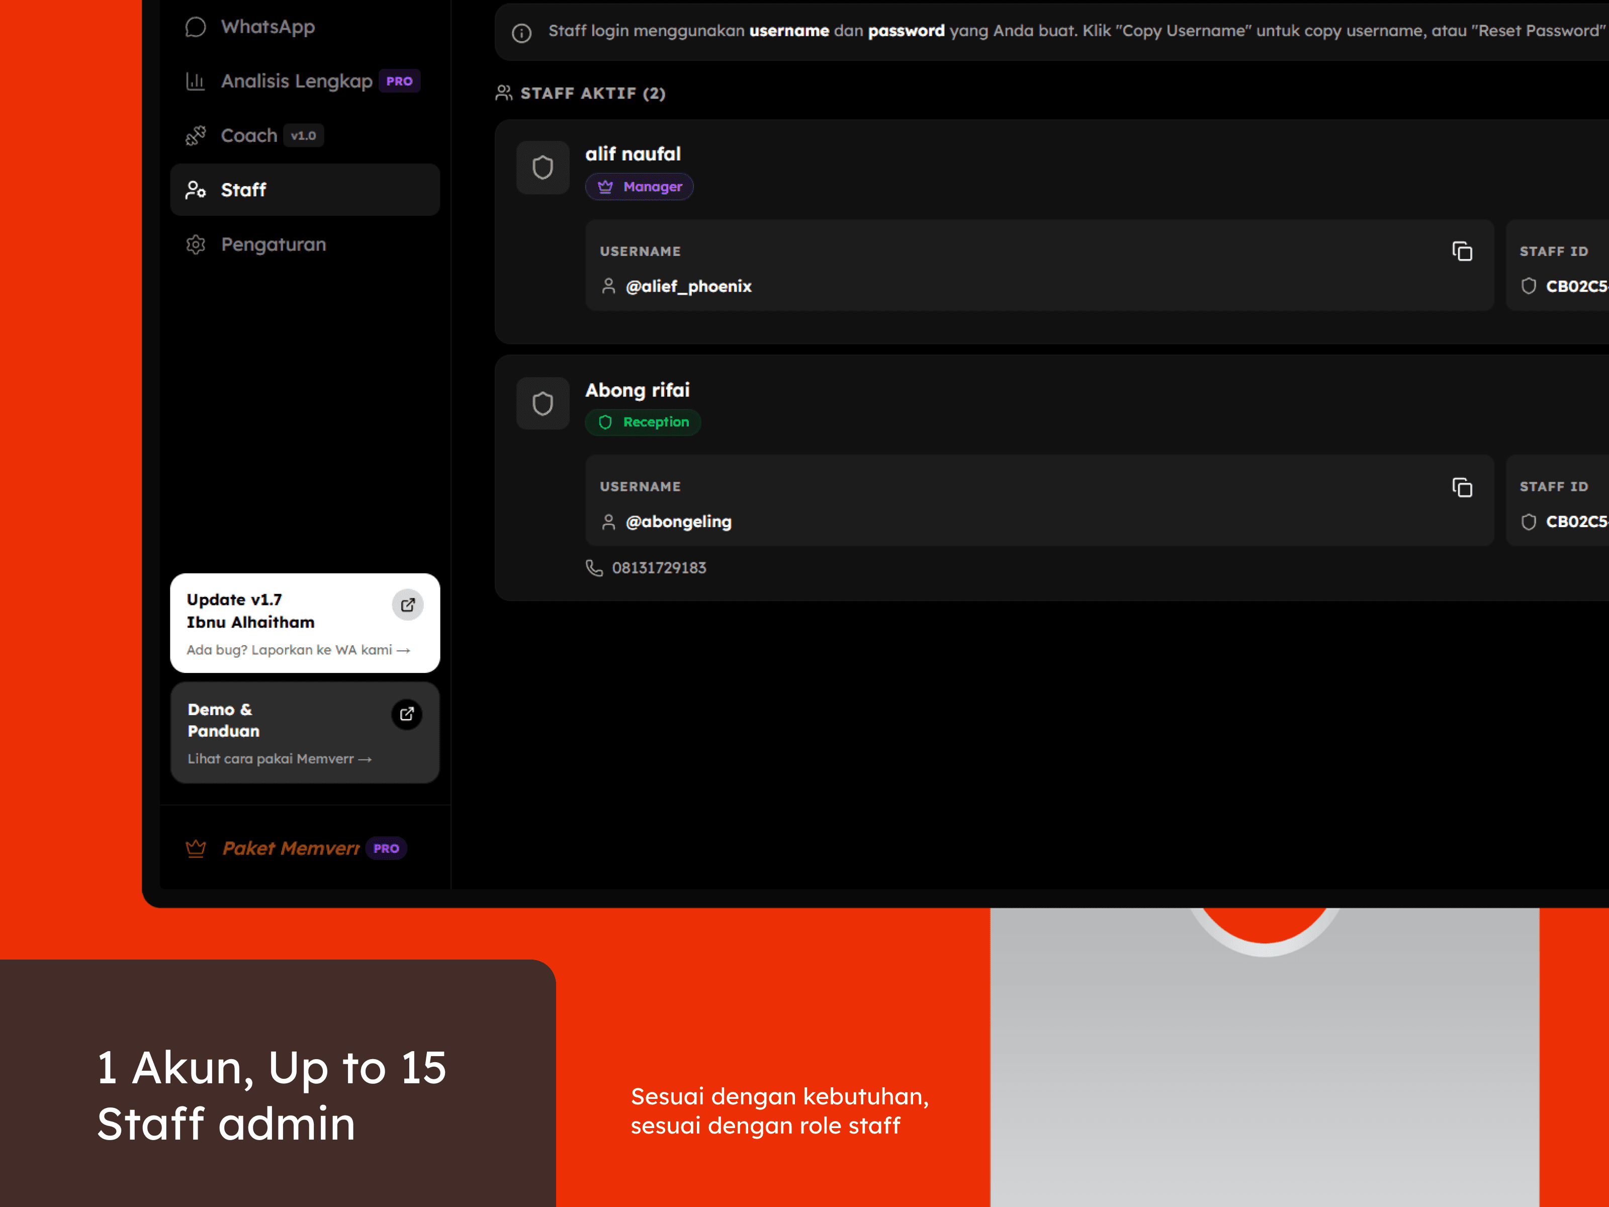Screen dimensions: 1609x1207
Task: Click the info icon in login notice
Action: (x=521, y=33)
